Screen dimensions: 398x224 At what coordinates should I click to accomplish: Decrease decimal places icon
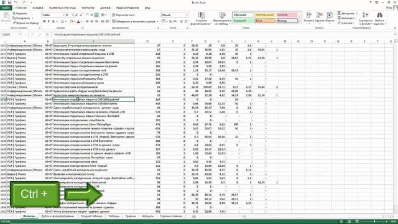[186, 22]
